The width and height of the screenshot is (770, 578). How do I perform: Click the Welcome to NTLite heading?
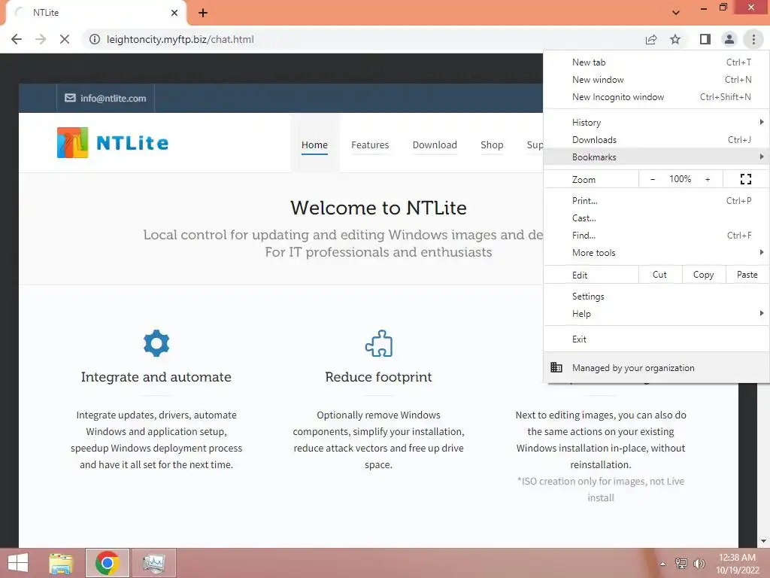coord(378,208)
